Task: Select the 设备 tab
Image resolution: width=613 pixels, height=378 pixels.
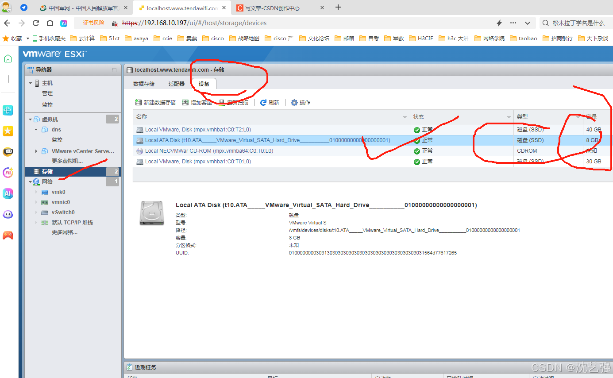Action: click(x=204, y=84)
